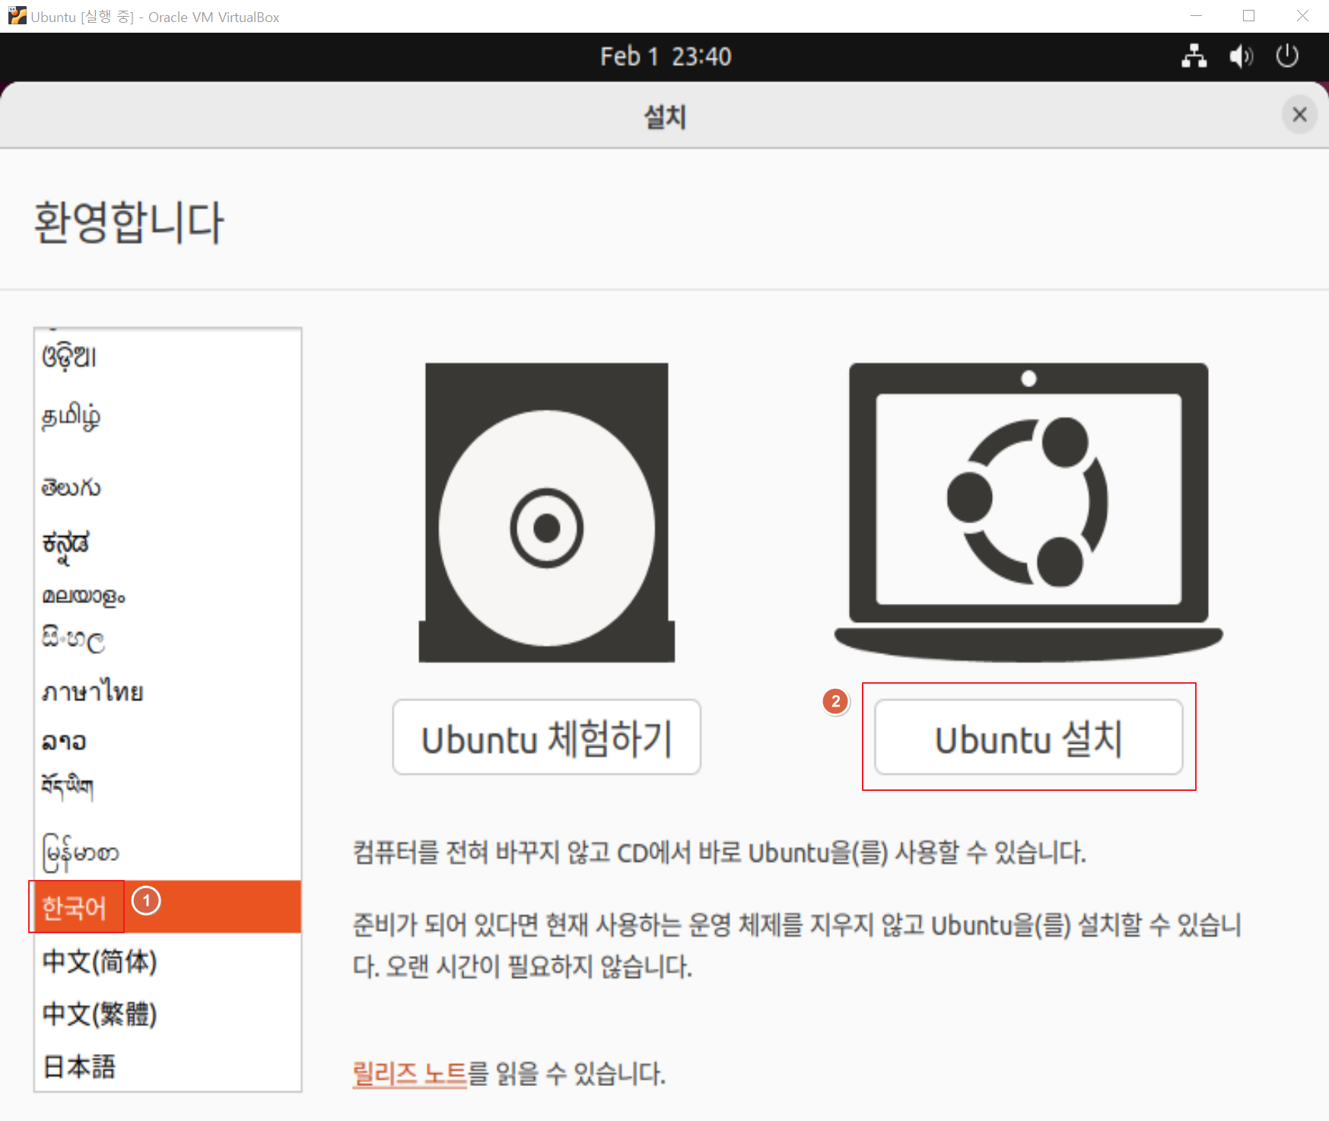Maximize the VirtualBox window
This screenshot has height=1121, width=1329.
(1248, 16)
